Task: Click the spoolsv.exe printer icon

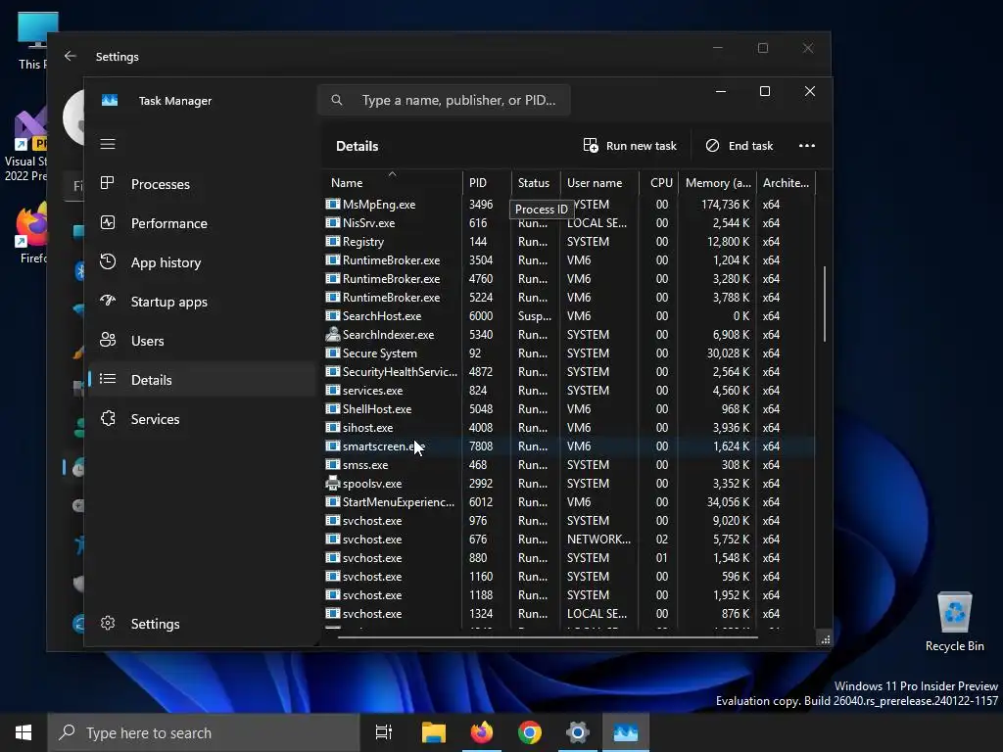Action: coord(333,483)
